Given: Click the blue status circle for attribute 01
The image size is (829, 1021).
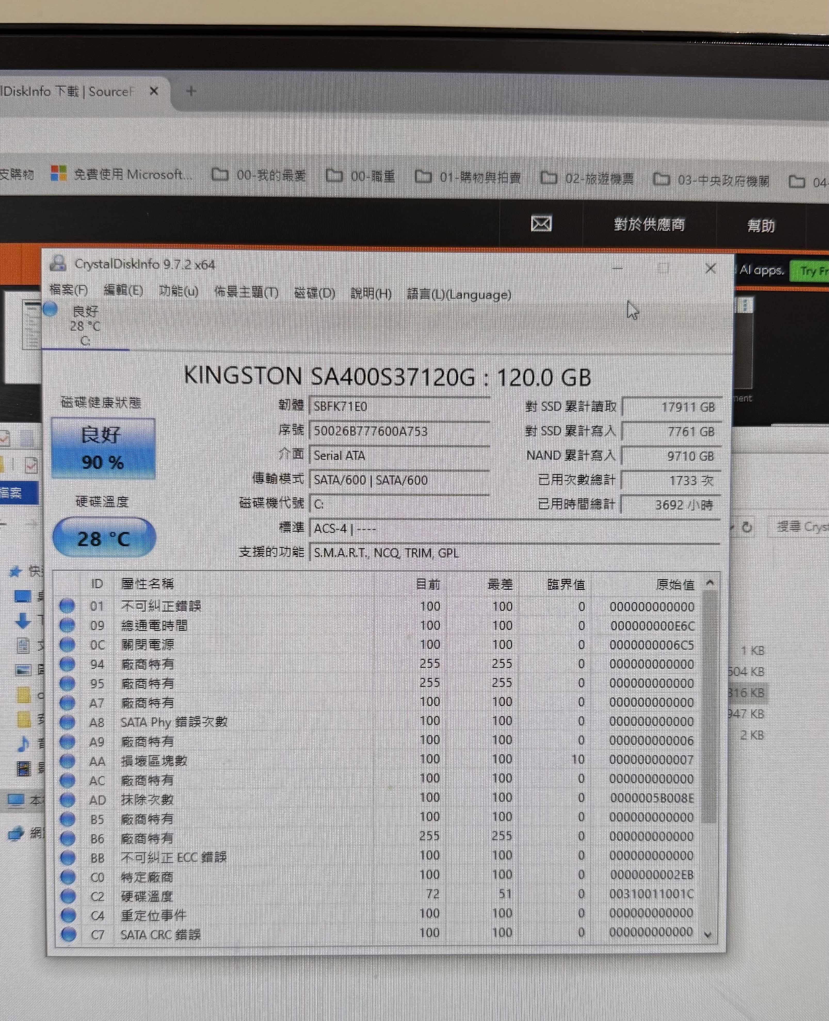Looking at the screenshot, I should (67, 606).
